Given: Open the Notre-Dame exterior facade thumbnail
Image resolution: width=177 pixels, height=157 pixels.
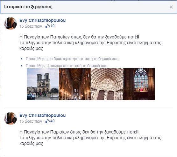Looking at the screenshot, I should tap(43, 84).
